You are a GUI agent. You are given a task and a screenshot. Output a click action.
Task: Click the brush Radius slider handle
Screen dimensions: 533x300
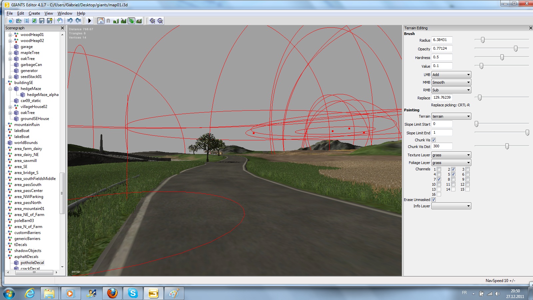[x=482, y=40]
